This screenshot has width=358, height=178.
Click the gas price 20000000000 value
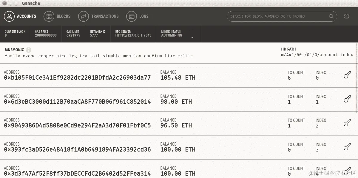click(x=46, y=35)
